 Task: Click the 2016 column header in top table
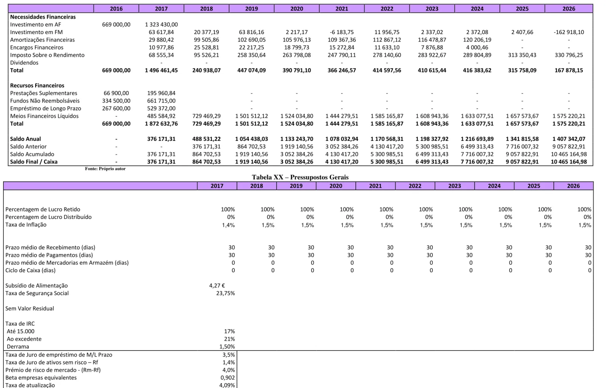coord(116,9)
